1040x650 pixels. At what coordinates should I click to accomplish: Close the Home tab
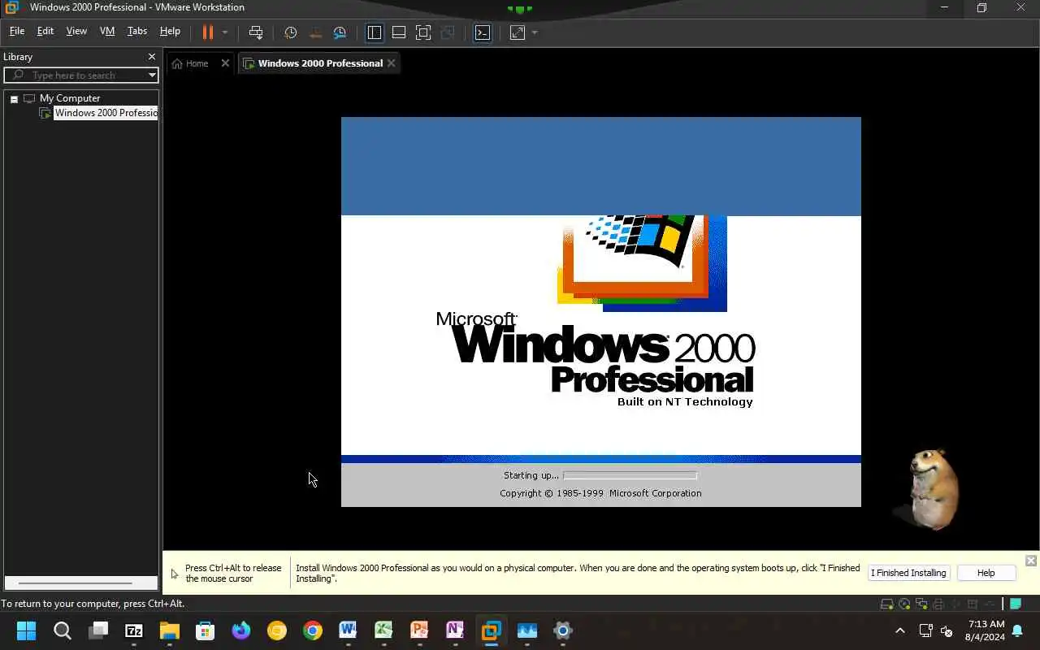pos(226,63)
